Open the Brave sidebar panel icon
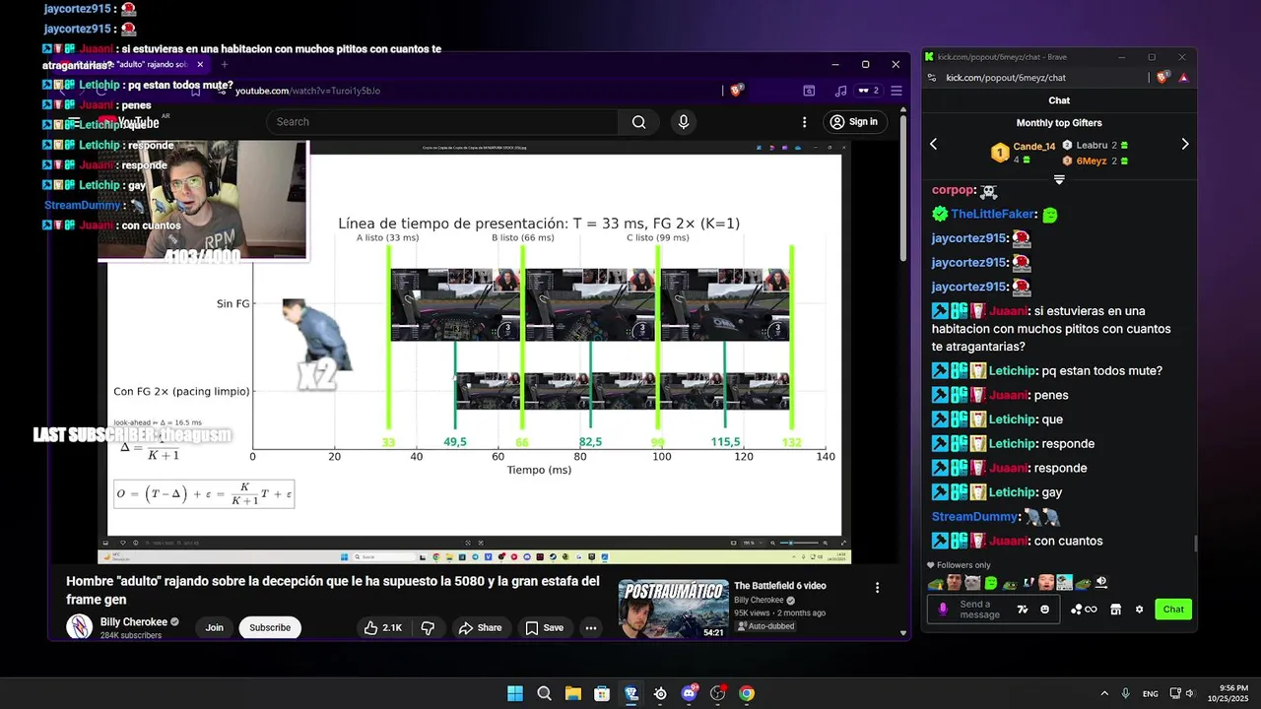The width and height of the screenshot is (1261, 709). 809,91
